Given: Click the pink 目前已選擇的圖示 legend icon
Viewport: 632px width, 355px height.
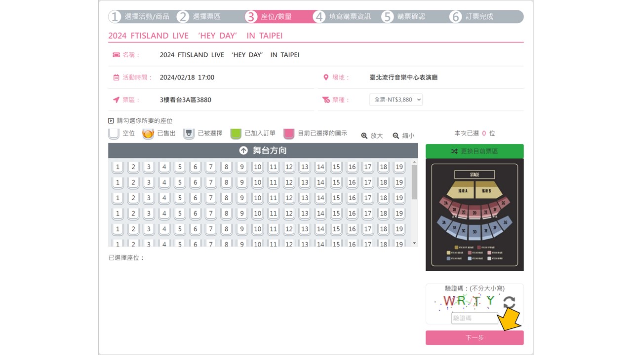Looking at the screenshot, I should tap(289, 133).
